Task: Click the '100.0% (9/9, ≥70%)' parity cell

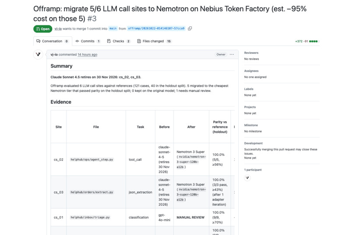Action: (220, 217)
